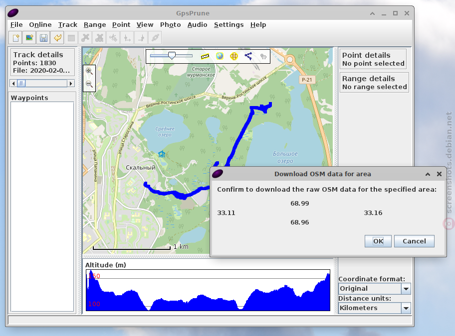Image resolution: width=455 pixels, height=336 pixels.
Task: Open the Range menu
Action: [95, 24]
